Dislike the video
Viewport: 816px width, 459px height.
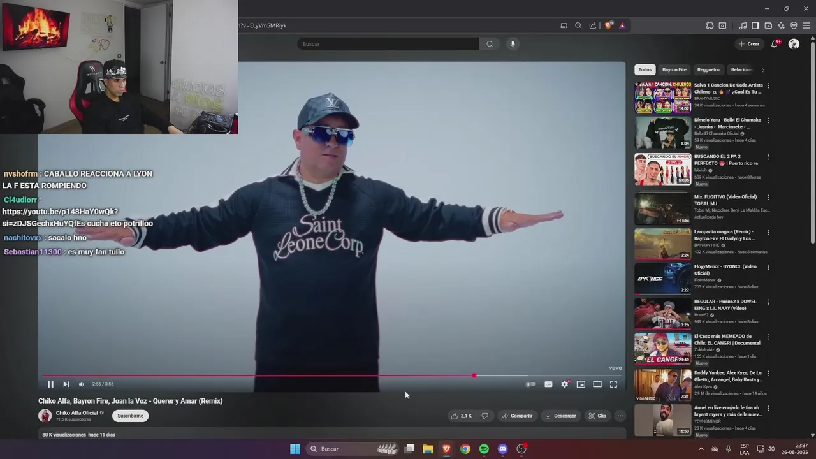(484, 416)
